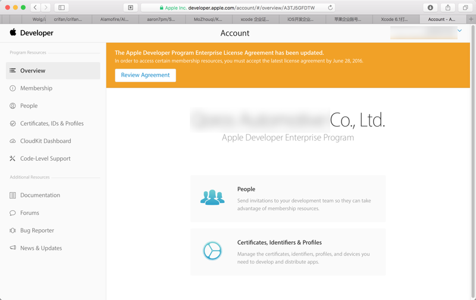Viewport: 476px width, 300px height.
Task: Click the Code-Level Support tools icon
Action: (12, 158)
